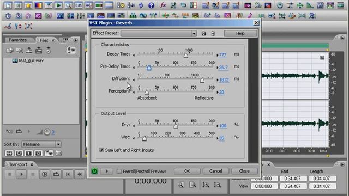The height and width of the screenshot is (196, 349).
Task: Click the Decay Time value 777
Action: (222, 55)
